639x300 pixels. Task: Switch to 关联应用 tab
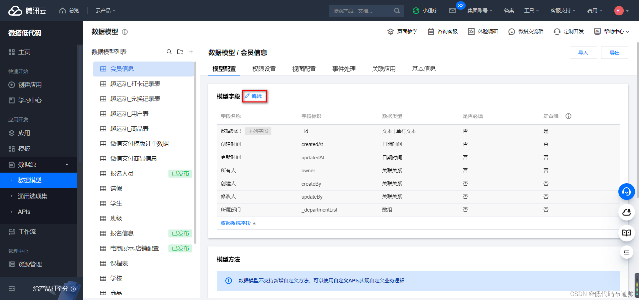coord(384,69)
